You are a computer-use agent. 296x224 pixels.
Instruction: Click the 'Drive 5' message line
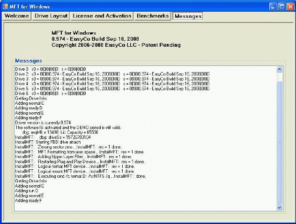(x=112, y=88)
